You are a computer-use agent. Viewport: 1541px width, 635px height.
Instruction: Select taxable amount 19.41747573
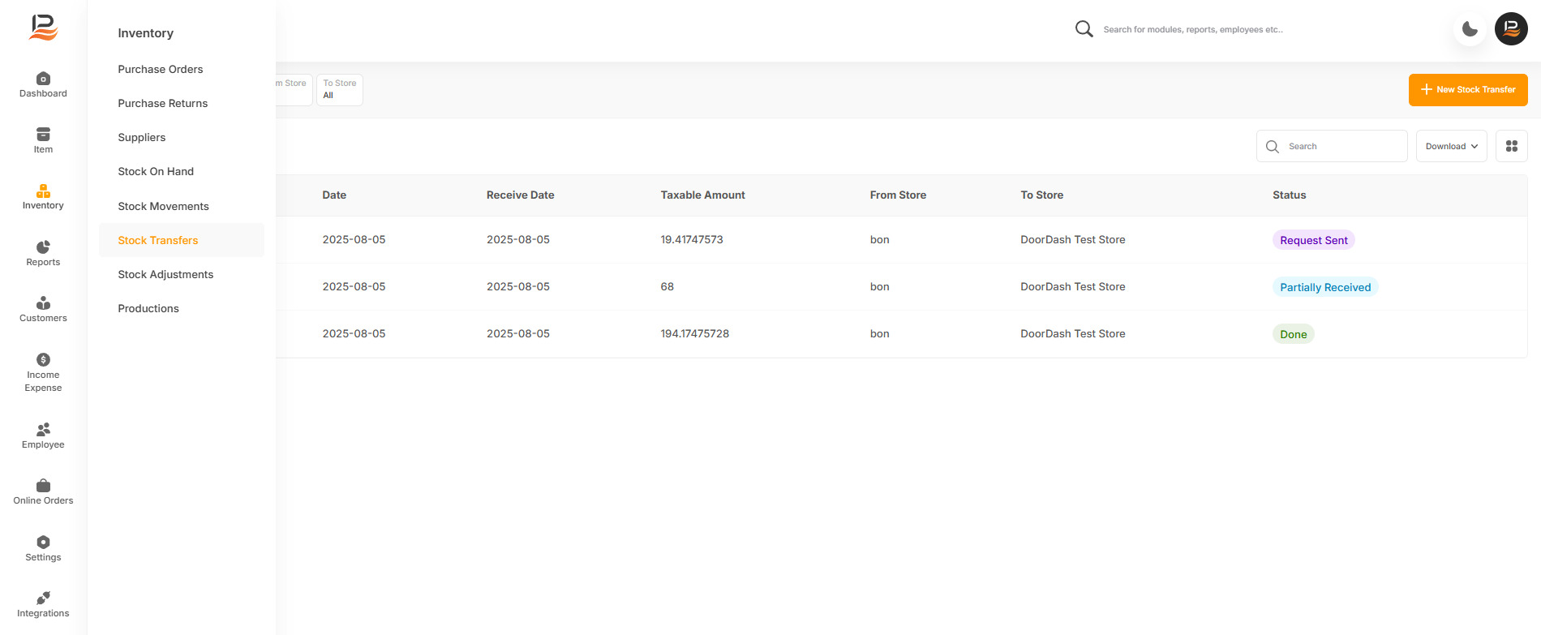coord(692,239)
